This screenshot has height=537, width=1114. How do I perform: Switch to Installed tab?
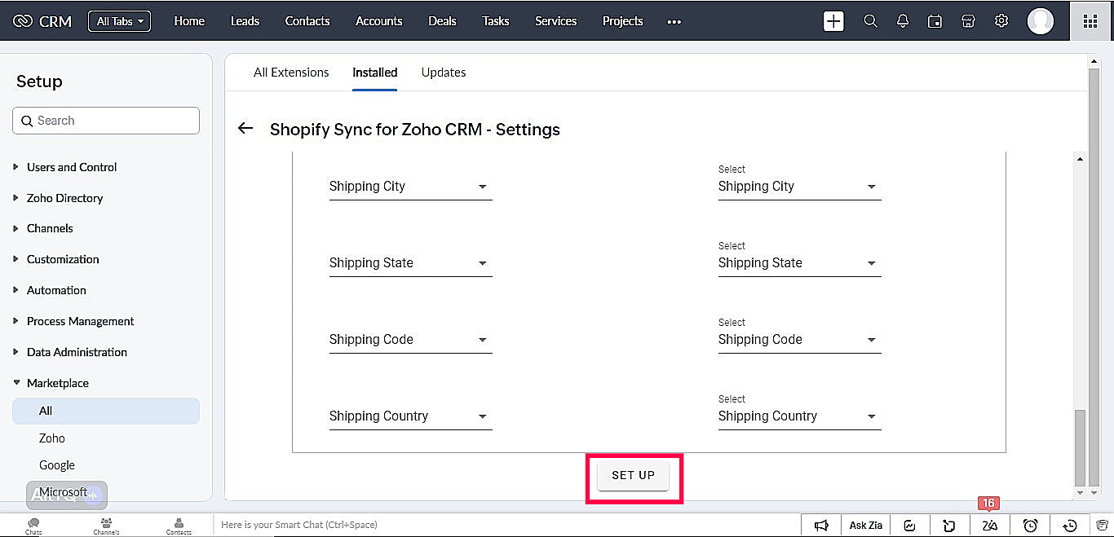[x=375, y=73]
